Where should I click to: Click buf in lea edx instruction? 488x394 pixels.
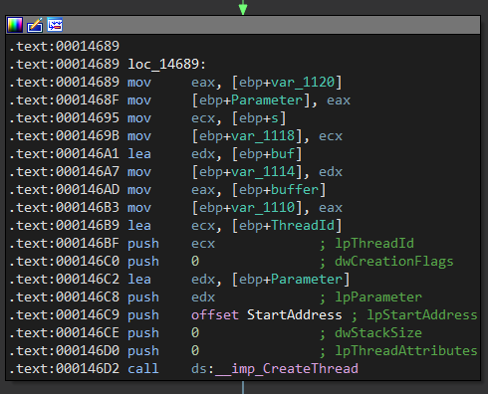click(283, 153)
